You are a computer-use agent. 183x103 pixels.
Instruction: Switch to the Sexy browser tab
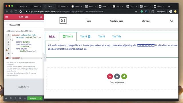click(x=146, y=6)
